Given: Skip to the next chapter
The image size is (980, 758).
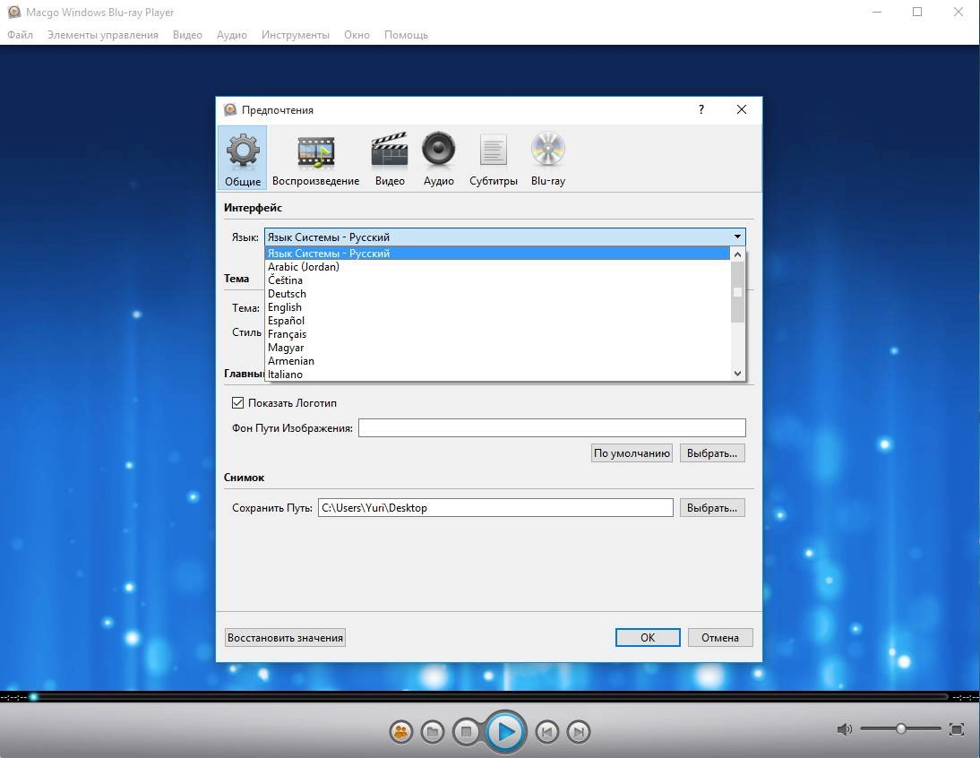Looking at the screenshot, I should [578, 731].
